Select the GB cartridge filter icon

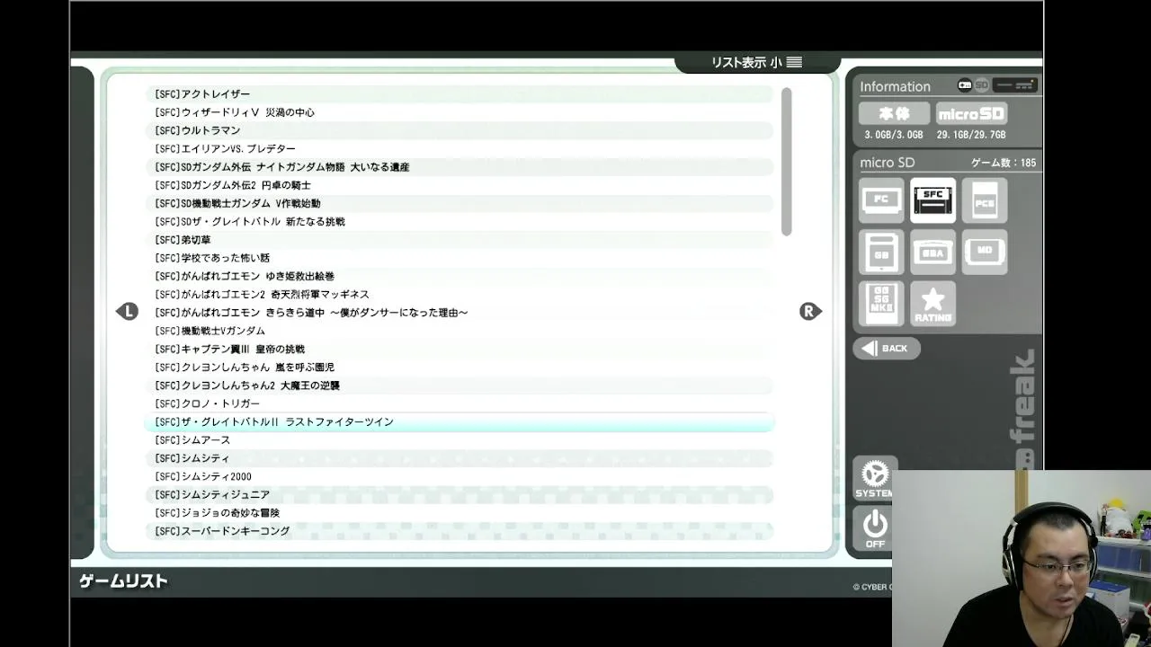pyautogui.click(x=881, y=253)
